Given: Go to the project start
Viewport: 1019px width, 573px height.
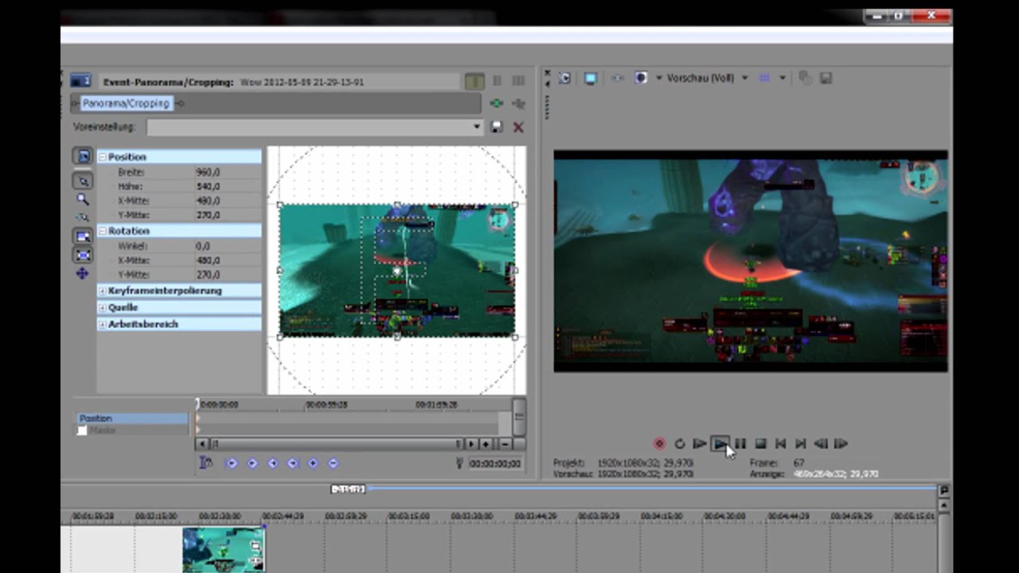Looking at the screenshot, I should pos(781,444).
